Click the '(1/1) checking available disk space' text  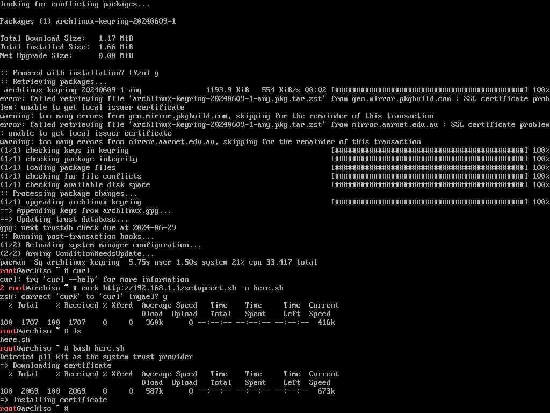tap(75, 185)
